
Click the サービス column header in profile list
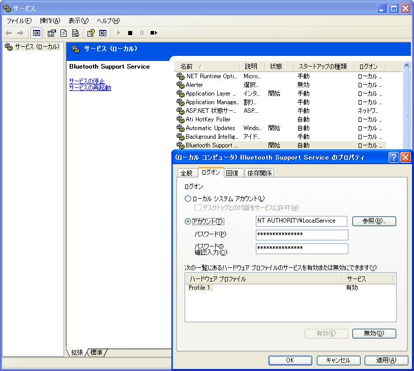pyautogui.click(x=368, y=279)
